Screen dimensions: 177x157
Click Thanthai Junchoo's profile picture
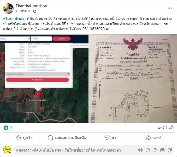pyautogui.click(x=8, y=9)
